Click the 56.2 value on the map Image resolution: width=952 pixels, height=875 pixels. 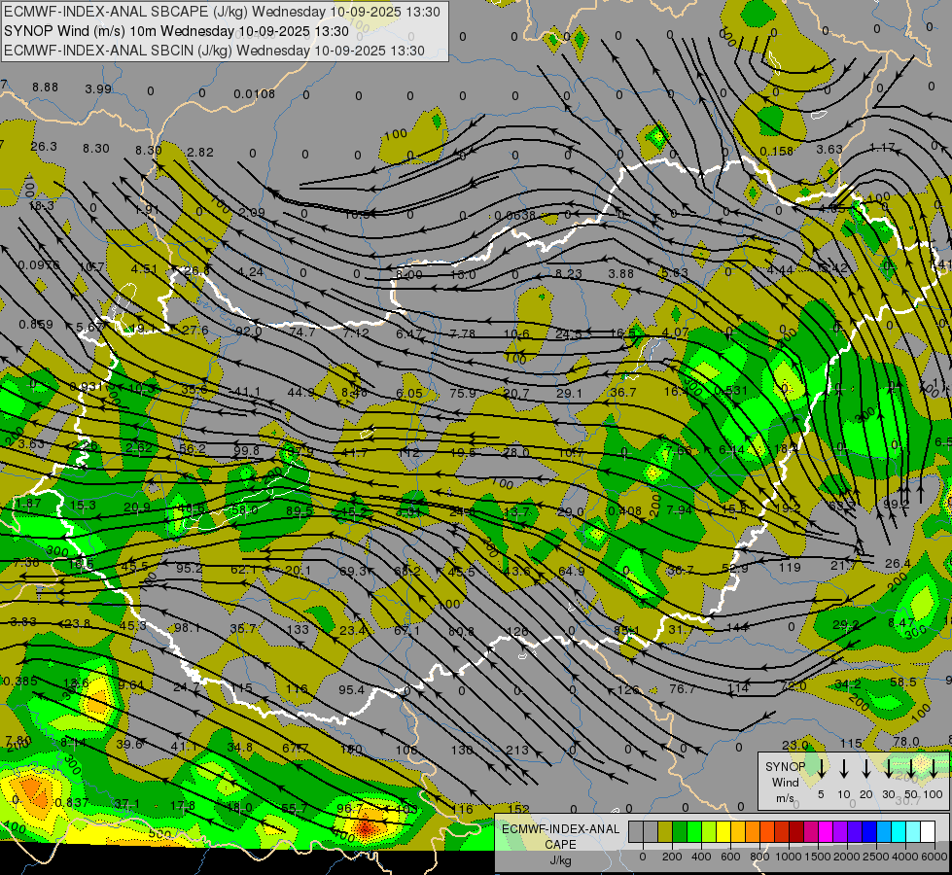click(x=193, y=449)
